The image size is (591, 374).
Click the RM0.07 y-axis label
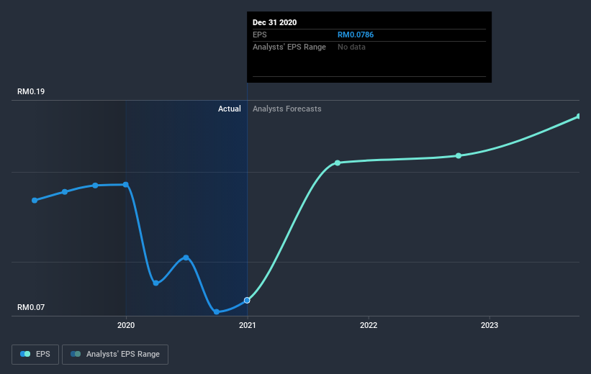(x=31, y=307)
